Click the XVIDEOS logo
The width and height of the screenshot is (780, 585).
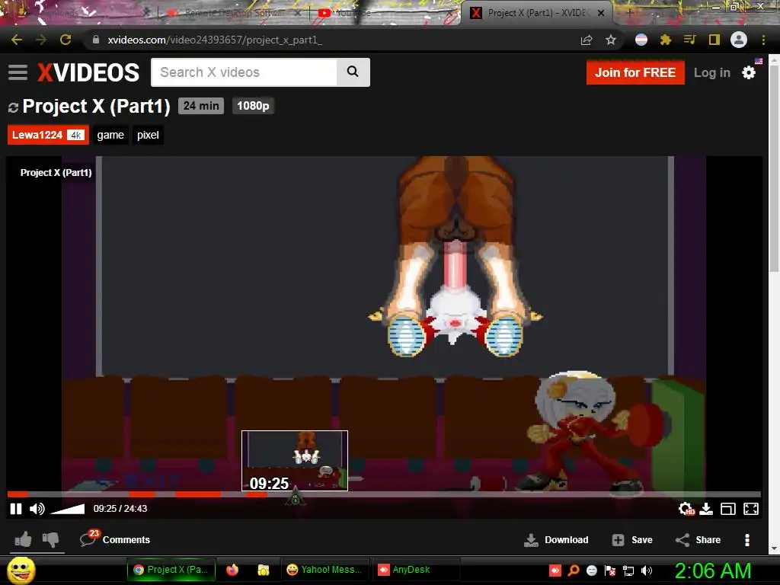point(88,72)
